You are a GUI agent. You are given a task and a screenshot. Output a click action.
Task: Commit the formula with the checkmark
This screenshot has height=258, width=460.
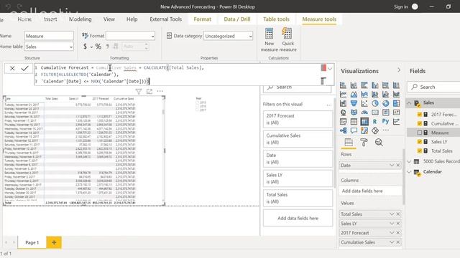tap(24, 69)
